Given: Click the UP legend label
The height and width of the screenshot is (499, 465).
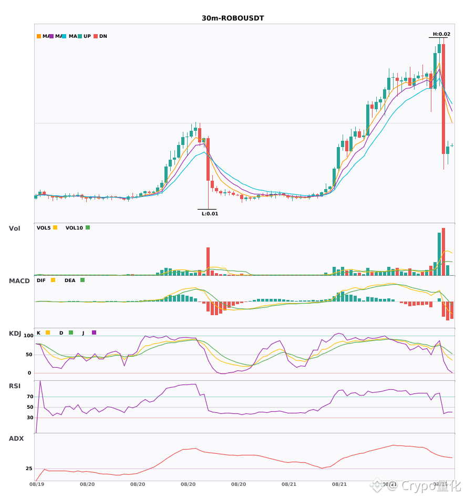Looking at the screenshot, I should click(x=87, y=36).
